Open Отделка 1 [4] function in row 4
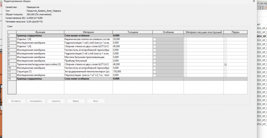267x138 pixels. tap(40, 46)
